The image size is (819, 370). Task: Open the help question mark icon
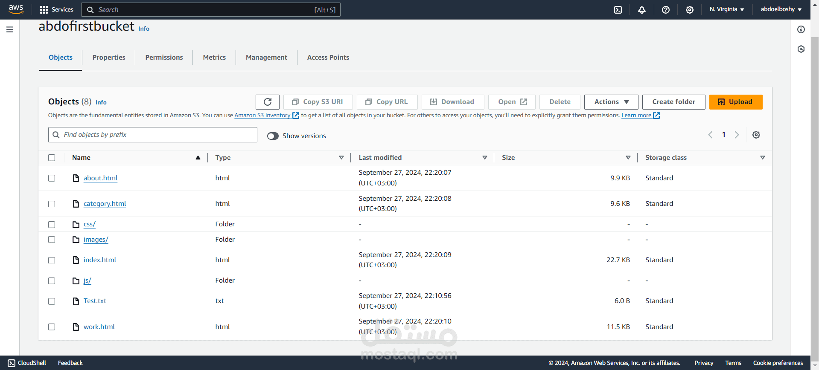click(x=666, y=9)
